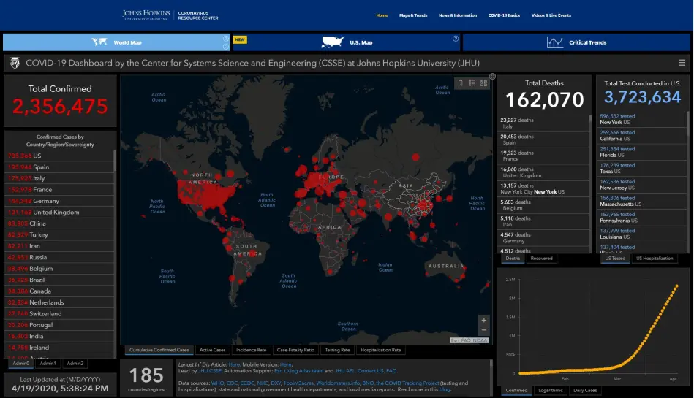
Task: Open News & Information menu
Action: pos(458,15)
